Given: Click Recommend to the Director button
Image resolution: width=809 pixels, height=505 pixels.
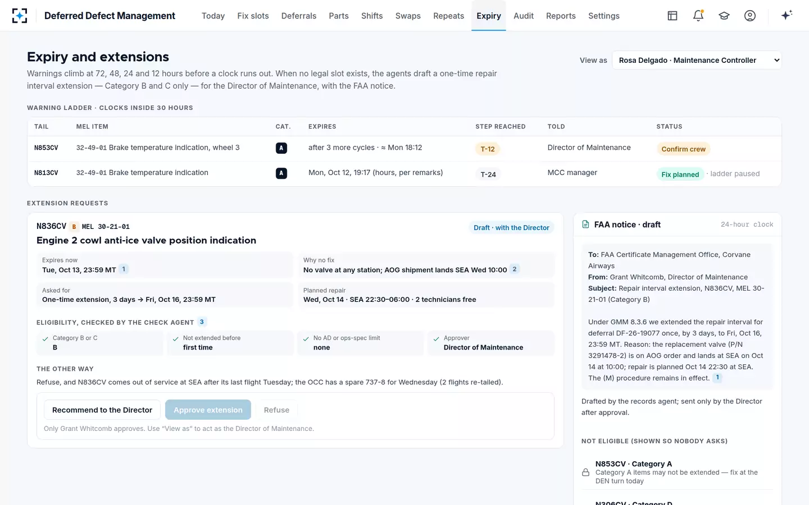Looking at the screenshot, I should pyautogui.click(x=102, y=410).
